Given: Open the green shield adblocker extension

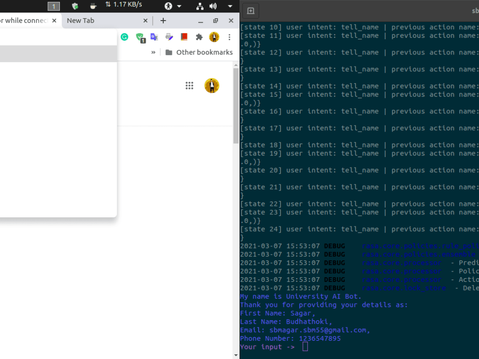Looking at the screenshot, I should click(x=139, y=37).
